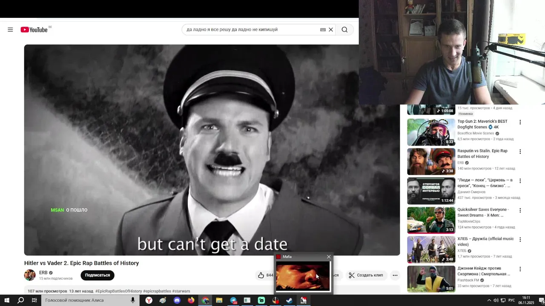
Task: Open Quicksilver Saves Everyone thumbnail
Action: (431, 220)
